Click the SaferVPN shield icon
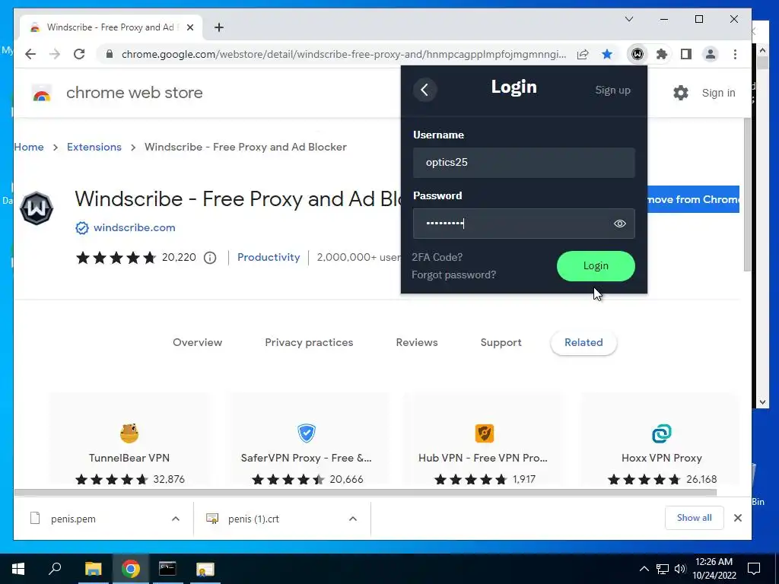Image resolution: width=779 pixels, height=584 pixels. pyautogui.click(x=307, y=433)
